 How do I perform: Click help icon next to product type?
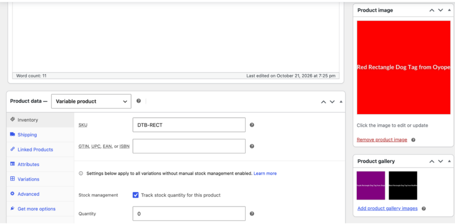(x=139, y=101)
